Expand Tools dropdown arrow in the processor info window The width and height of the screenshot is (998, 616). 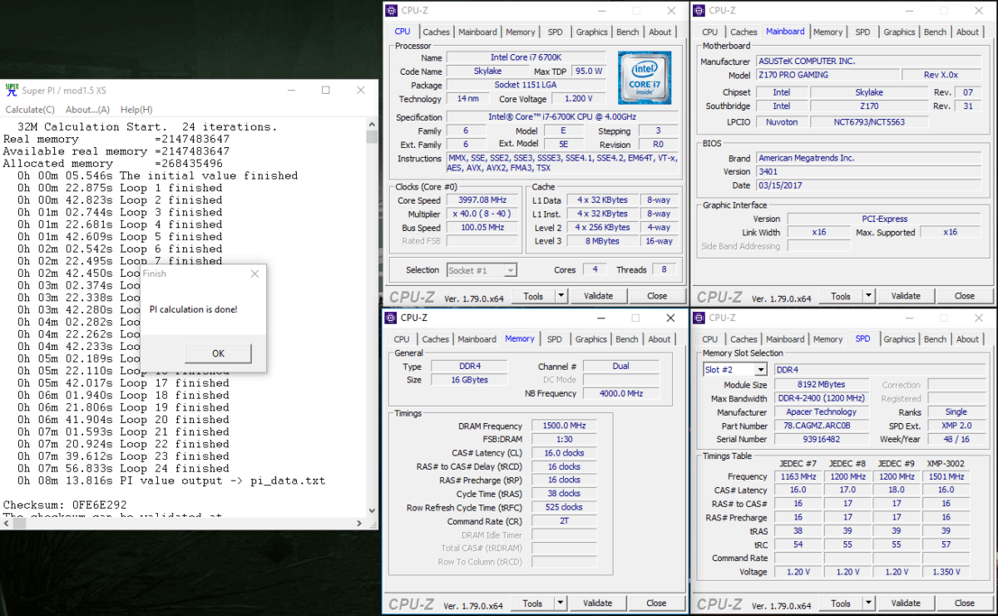tap(561, 296)
